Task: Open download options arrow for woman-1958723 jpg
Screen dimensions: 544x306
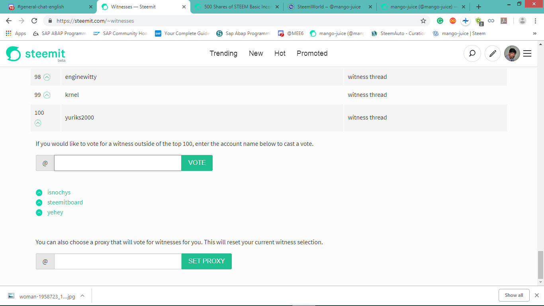Action: (82, 296)
